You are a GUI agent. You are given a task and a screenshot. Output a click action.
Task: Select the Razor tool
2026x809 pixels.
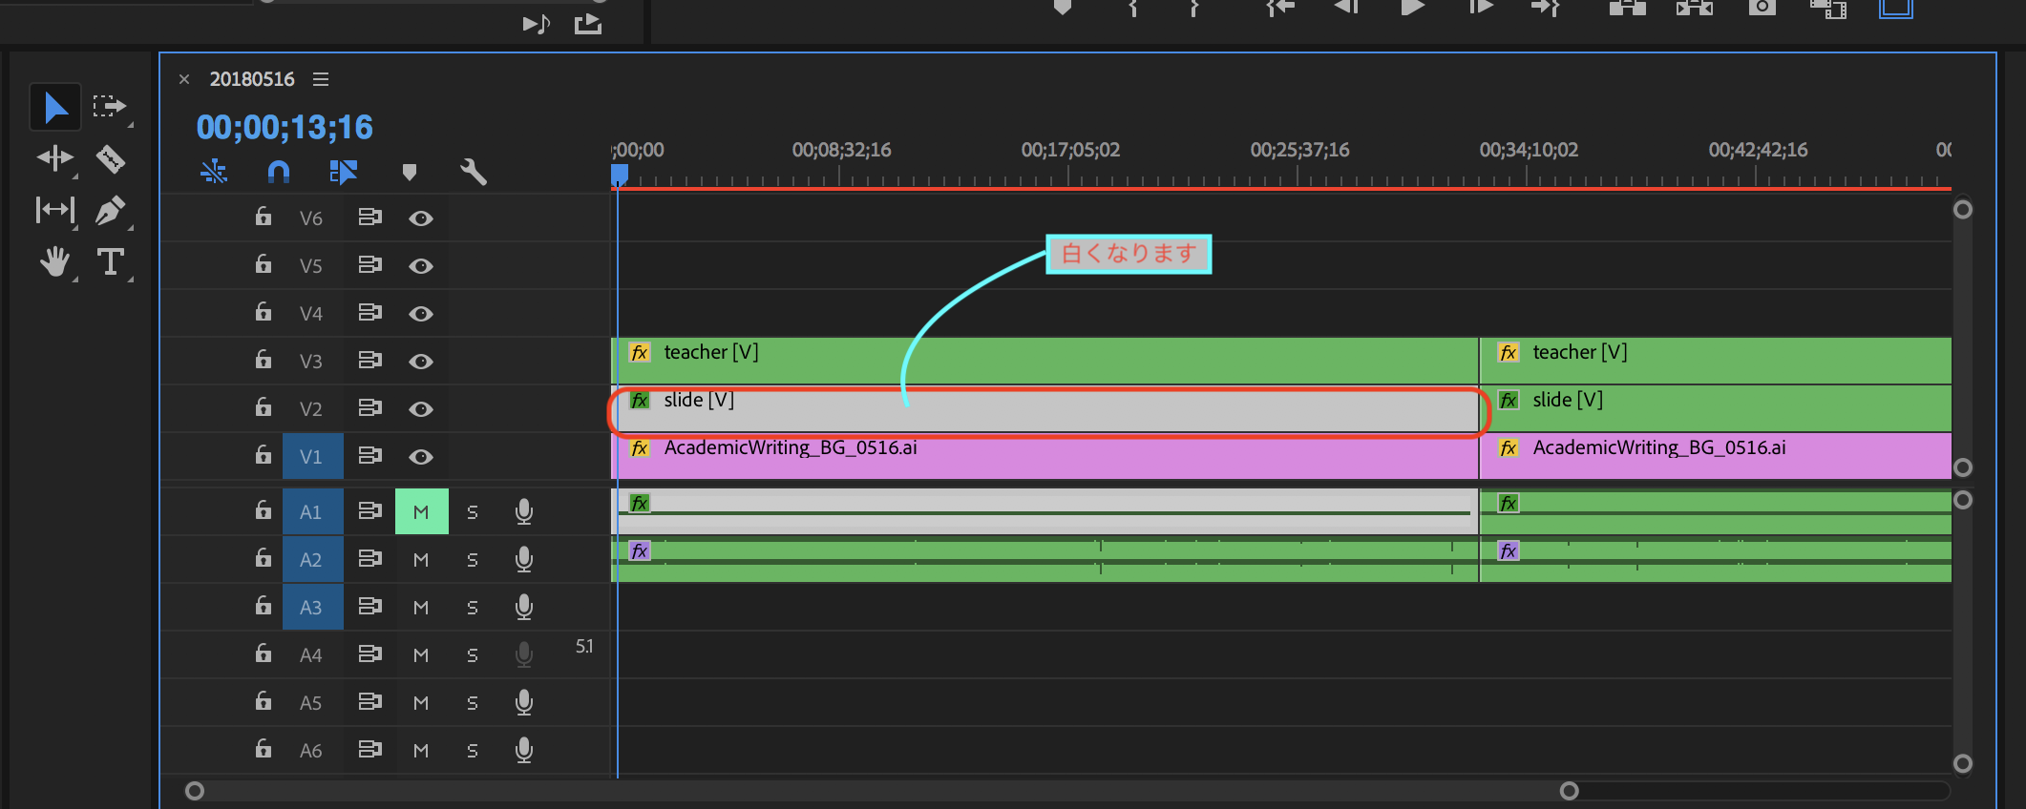click(110, 158)
